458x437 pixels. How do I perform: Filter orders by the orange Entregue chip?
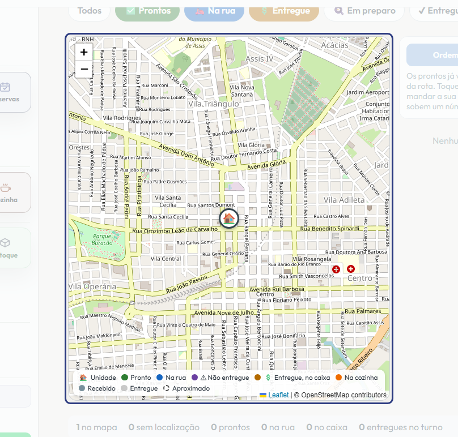284,11
